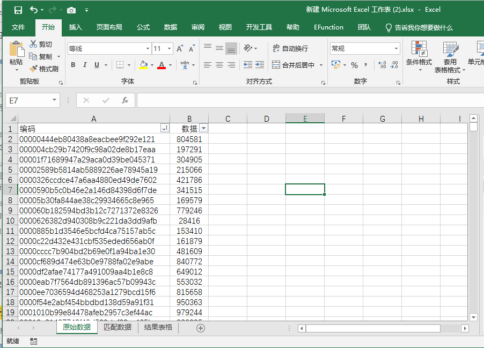Expand the merge and center options arrow

(x=321, y=65)
